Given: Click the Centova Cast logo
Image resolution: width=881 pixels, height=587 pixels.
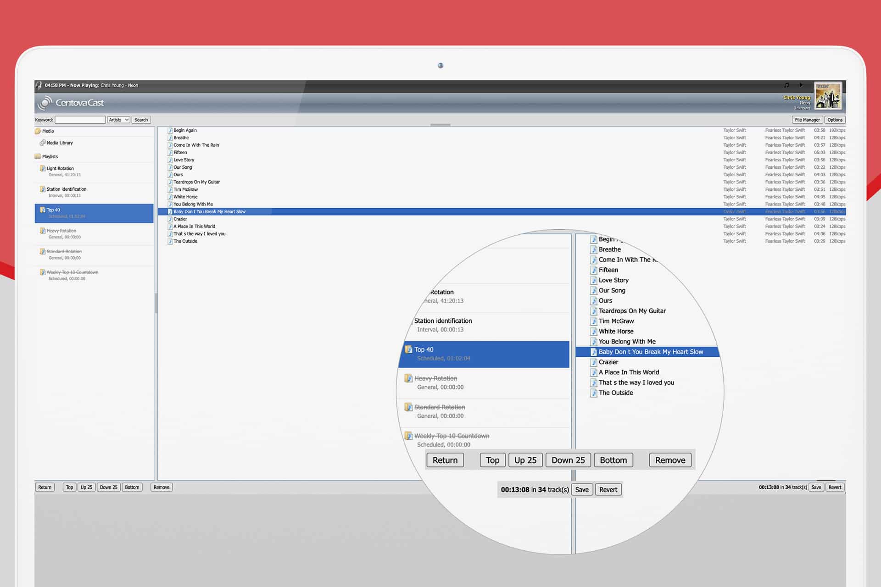Looking at the screenshot, I should pyautogui.click(x=71, y=103).
